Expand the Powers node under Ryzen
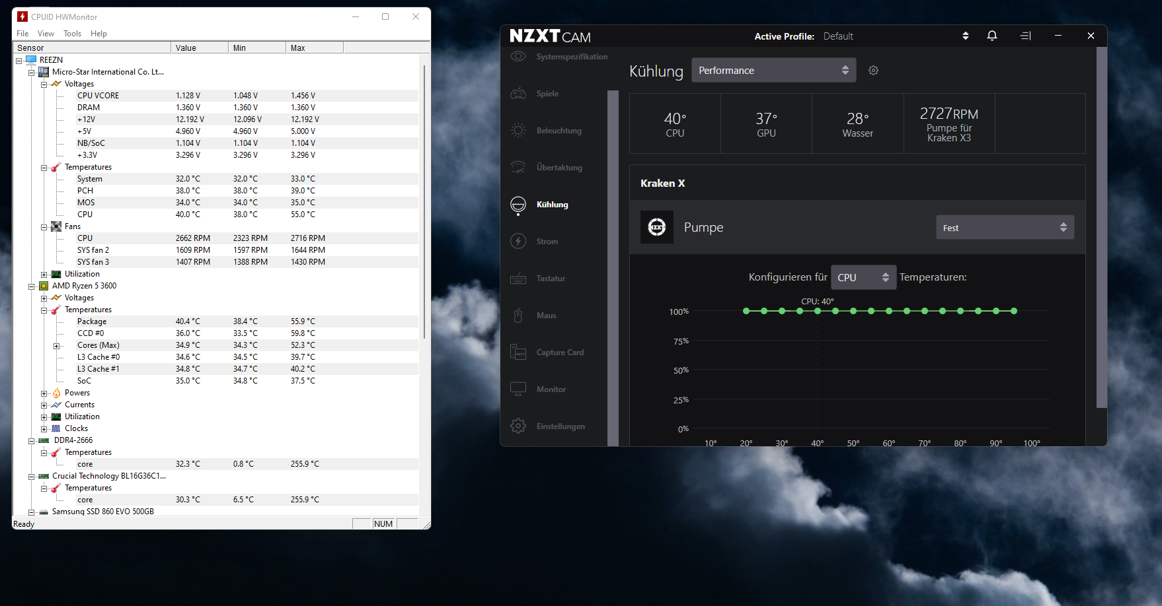Viewport: 1162px width, 606px height. coord(44,393)
